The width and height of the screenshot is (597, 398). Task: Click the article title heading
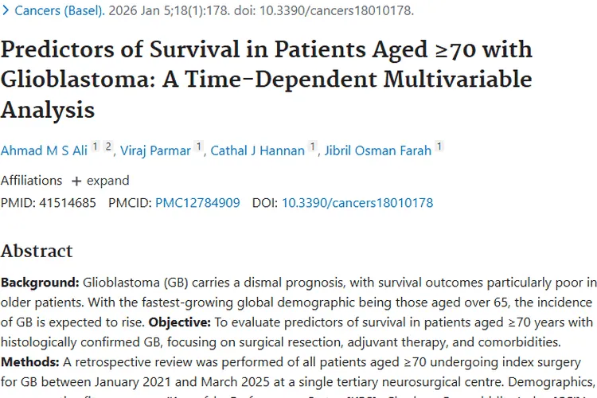click(x=267, y=79)
